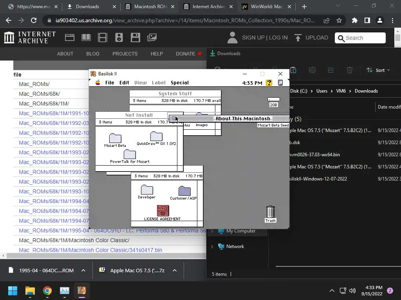The image size is (401, 300).
Task: Open File Explorer from the taskbar
Action: 30,291
